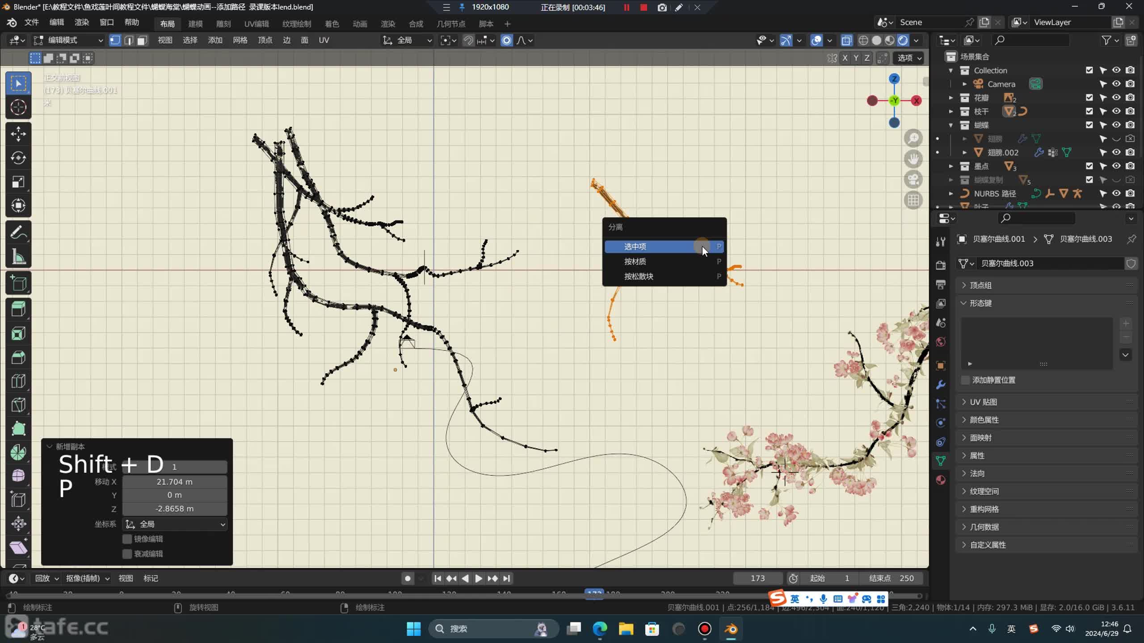Switch to face select mode
Image resolution: width=1144 pixels, height=643 pixels.
click(142, 40)
